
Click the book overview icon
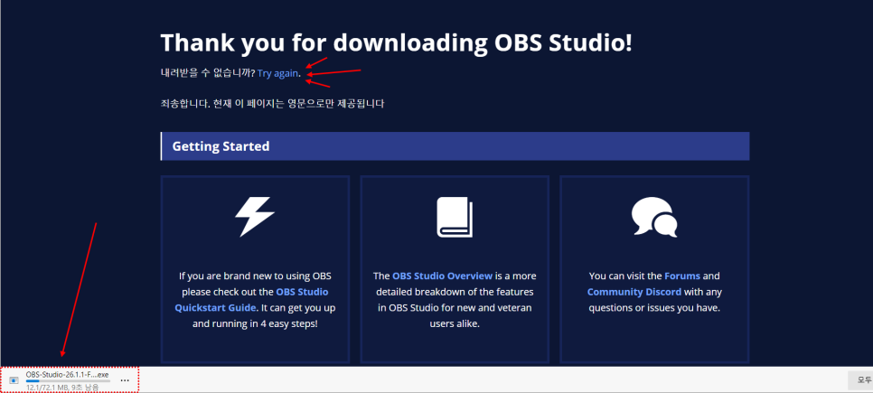(455, 218)
